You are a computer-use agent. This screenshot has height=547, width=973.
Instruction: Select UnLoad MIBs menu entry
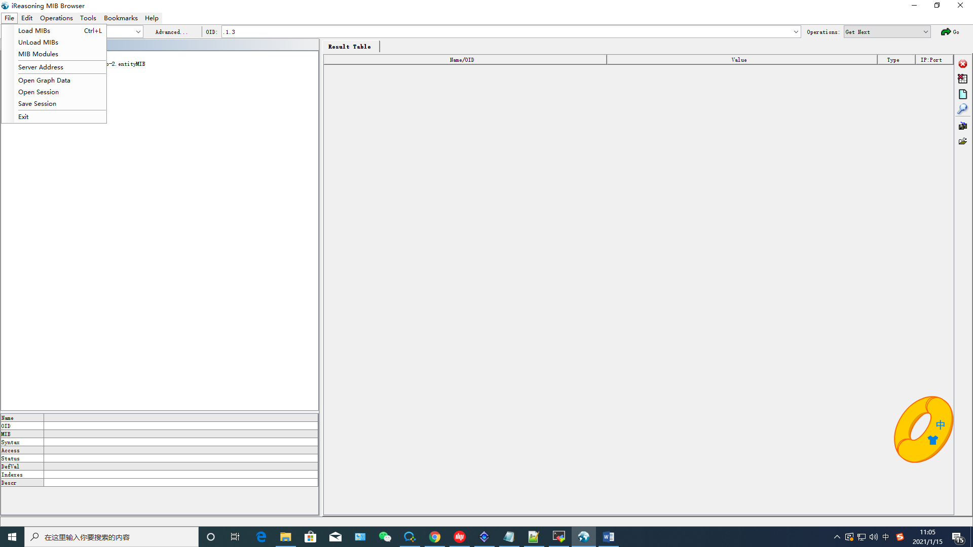coord(38,43)
